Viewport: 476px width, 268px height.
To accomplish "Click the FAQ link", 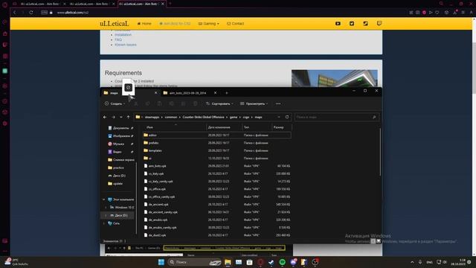I will [118, 39].
